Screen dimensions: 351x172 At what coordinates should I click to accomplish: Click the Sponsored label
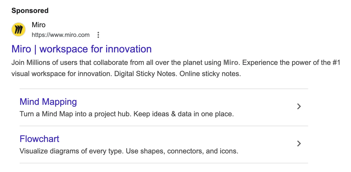pyautogui.click(x=30, y=10)
